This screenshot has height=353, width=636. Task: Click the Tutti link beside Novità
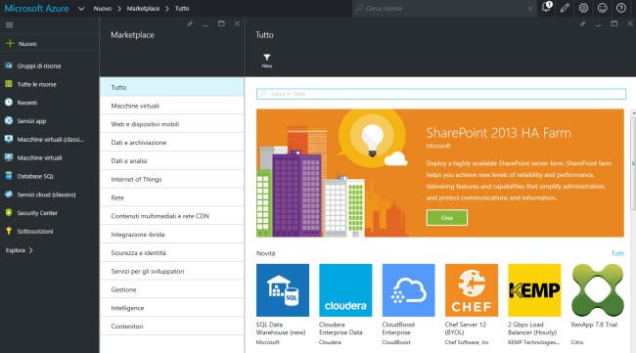click(617, 253)
